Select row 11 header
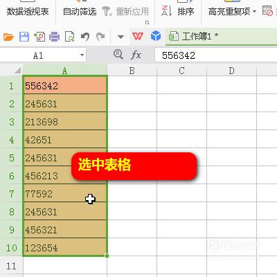The height and width of the screenshot is (277, 277). (x=11, y=266)
